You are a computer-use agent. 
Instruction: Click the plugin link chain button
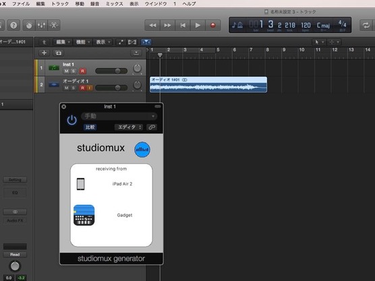click(152, 127)
